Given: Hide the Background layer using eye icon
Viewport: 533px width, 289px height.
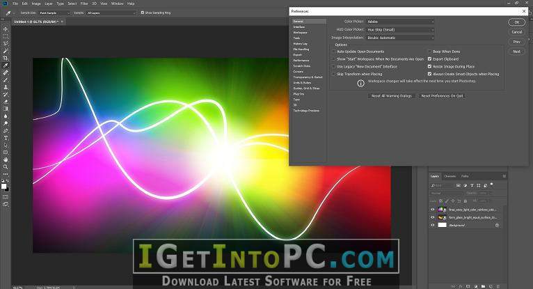Looking at the screenshot, I should pyautogui.click(x=432, y=225).
